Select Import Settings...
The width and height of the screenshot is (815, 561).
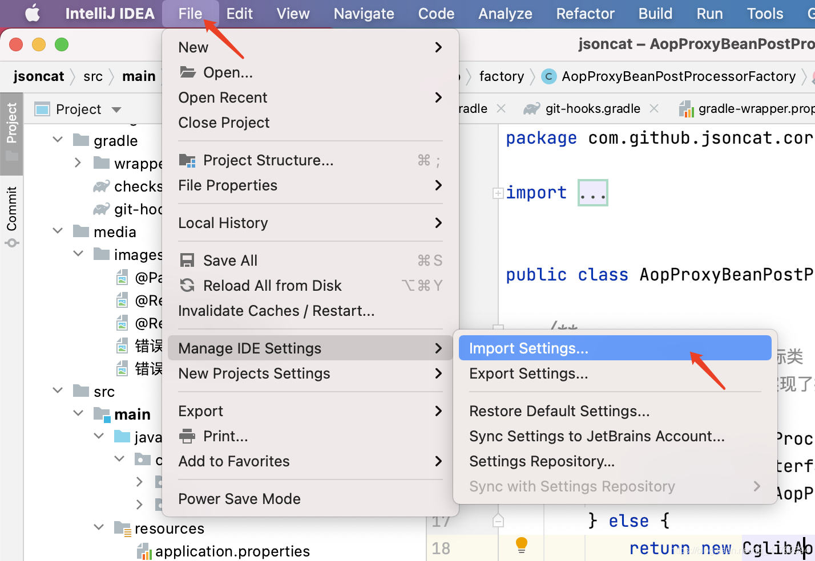tap(615, 348)
